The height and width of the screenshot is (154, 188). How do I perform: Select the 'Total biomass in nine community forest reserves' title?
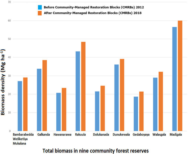96,151
